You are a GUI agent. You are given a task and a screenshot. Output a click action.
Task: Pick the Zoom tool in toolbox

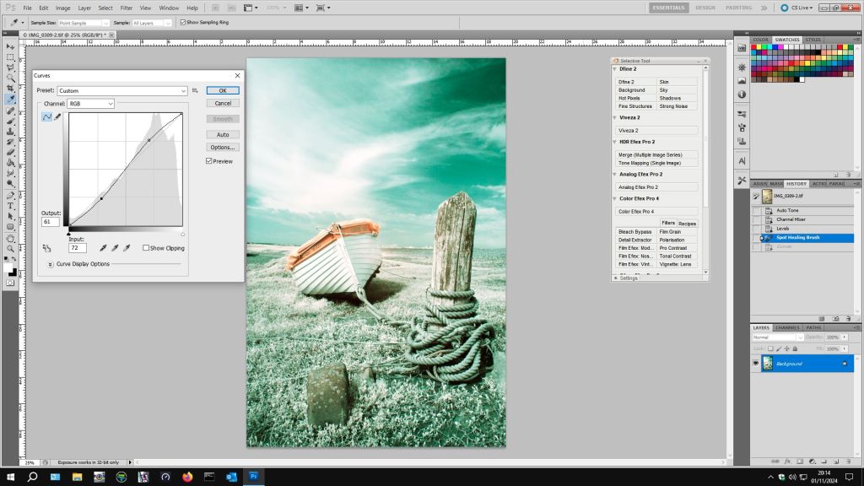point(11,249)
